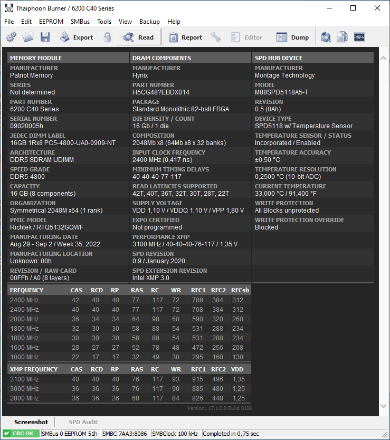Click the part number H5CG48?EBDX014
Image resolution: width=390 pixels, height=440 pixels.
tap(161, 92)
